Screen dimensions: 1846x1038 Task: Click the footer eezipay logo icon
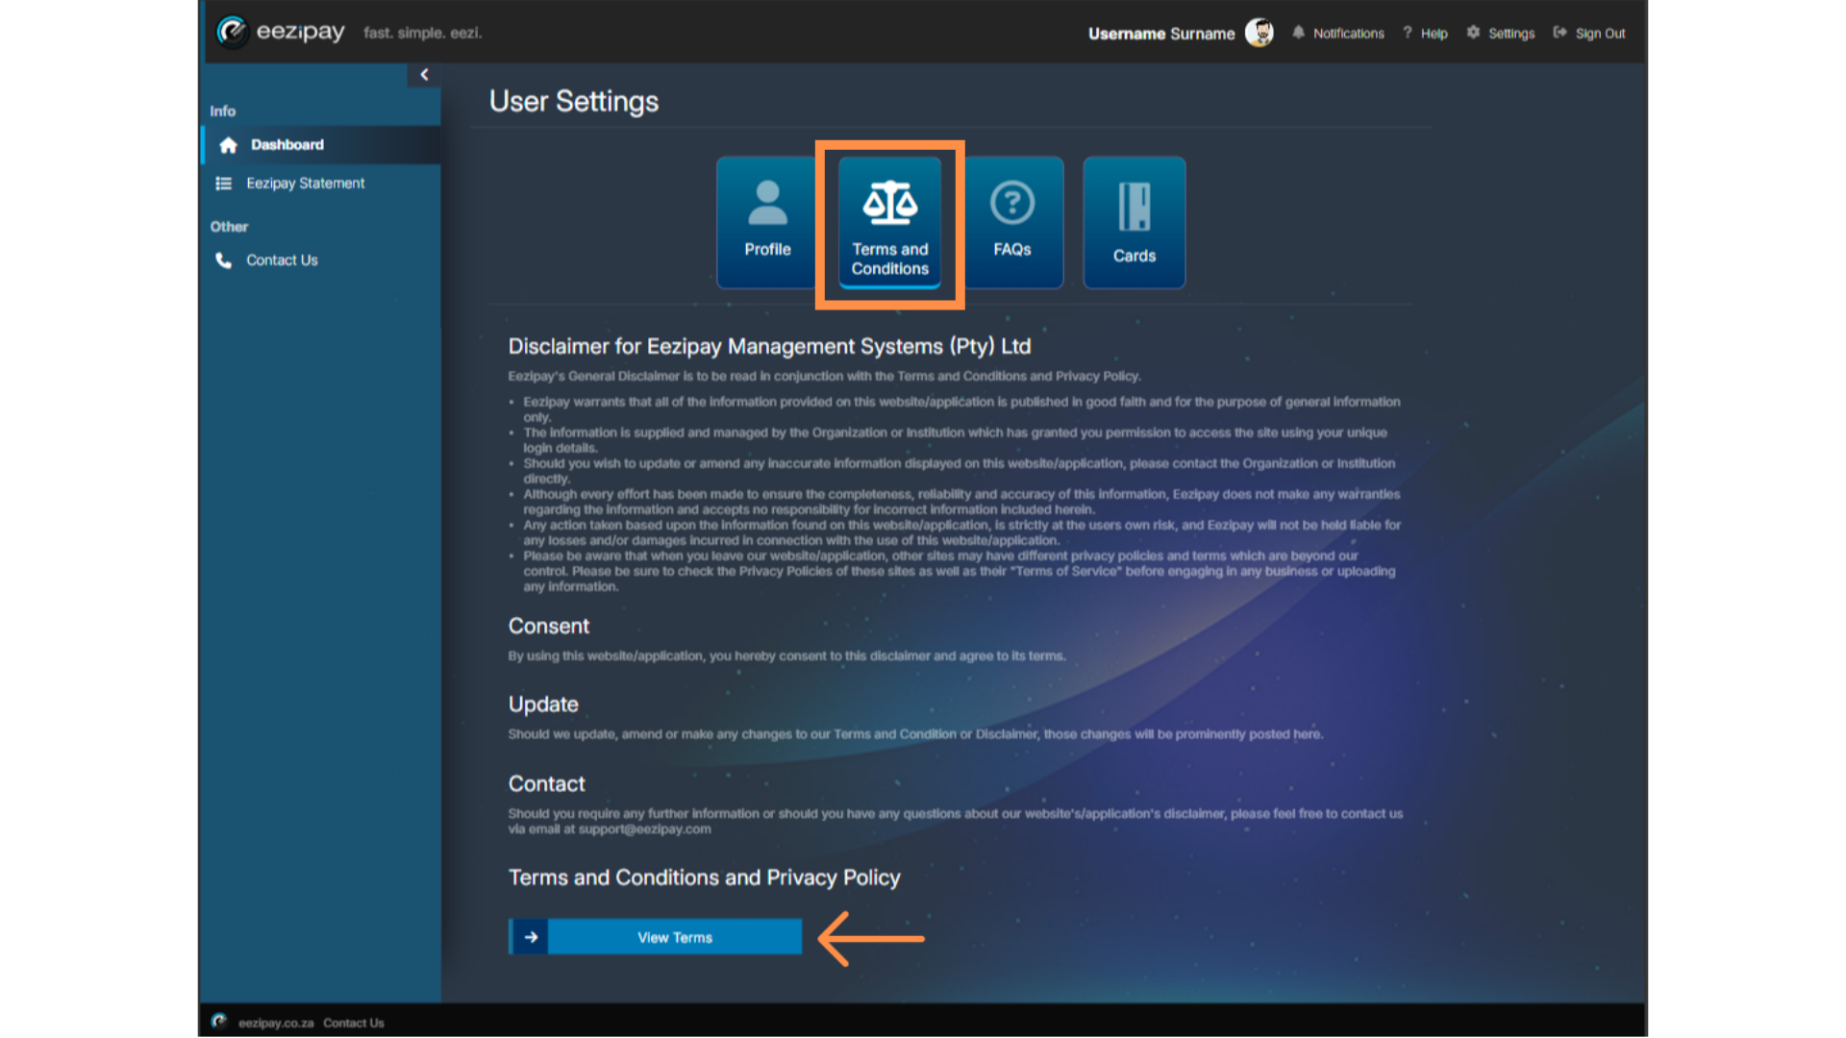pyautogui.click(x=219, y=1022)
